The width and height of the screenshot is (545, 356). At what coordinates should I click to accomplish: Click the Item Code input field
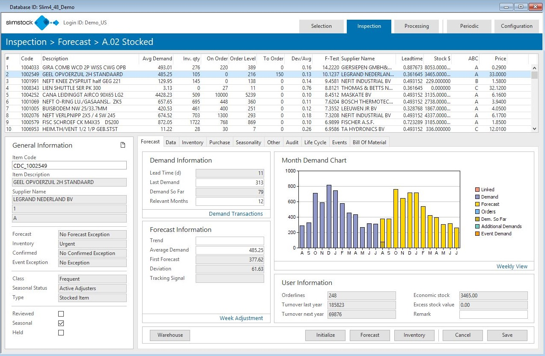tap(69, 166)
